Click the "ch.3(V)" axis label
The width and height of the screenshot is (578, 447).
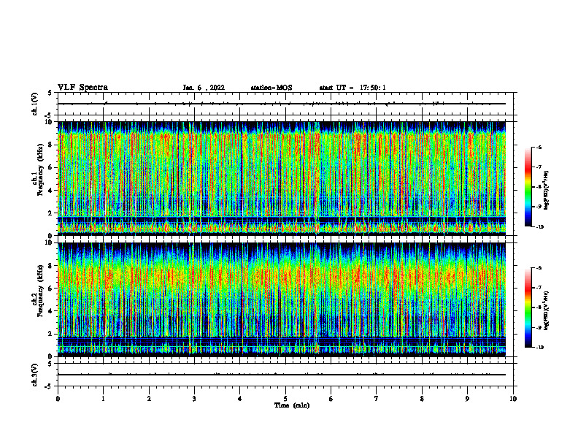click(x=34, y=375)
